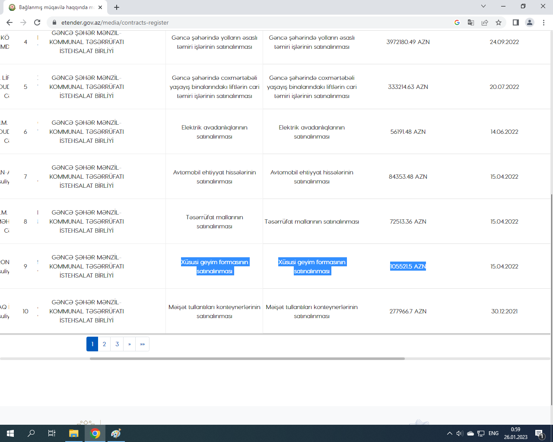Reload the page with the refresh icon
The image size is (553, 442).
(x=37, y=22)
